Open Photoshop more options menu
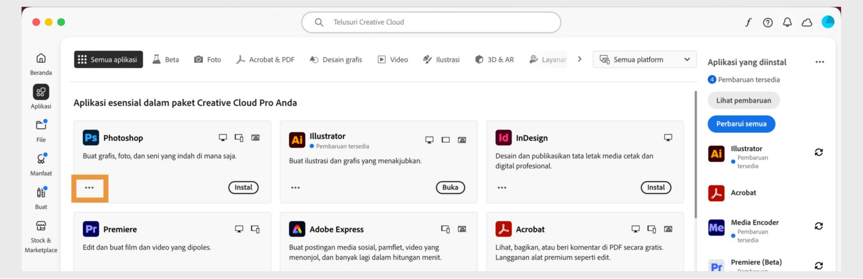This screenshot has width=863, height=279. 89,187
